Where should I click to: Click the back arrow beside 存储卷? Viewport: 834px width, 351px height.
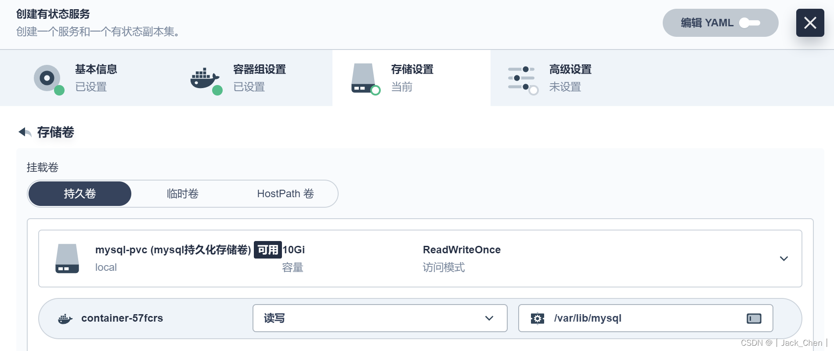(x=25, y=132)
